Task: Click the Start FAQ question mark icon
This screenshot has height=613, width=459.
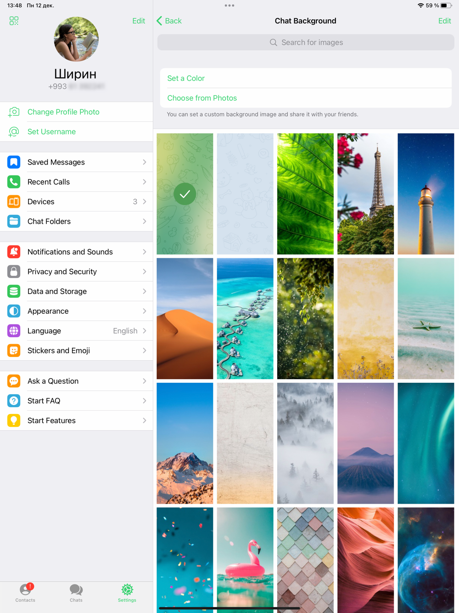Action: (14, 401)
